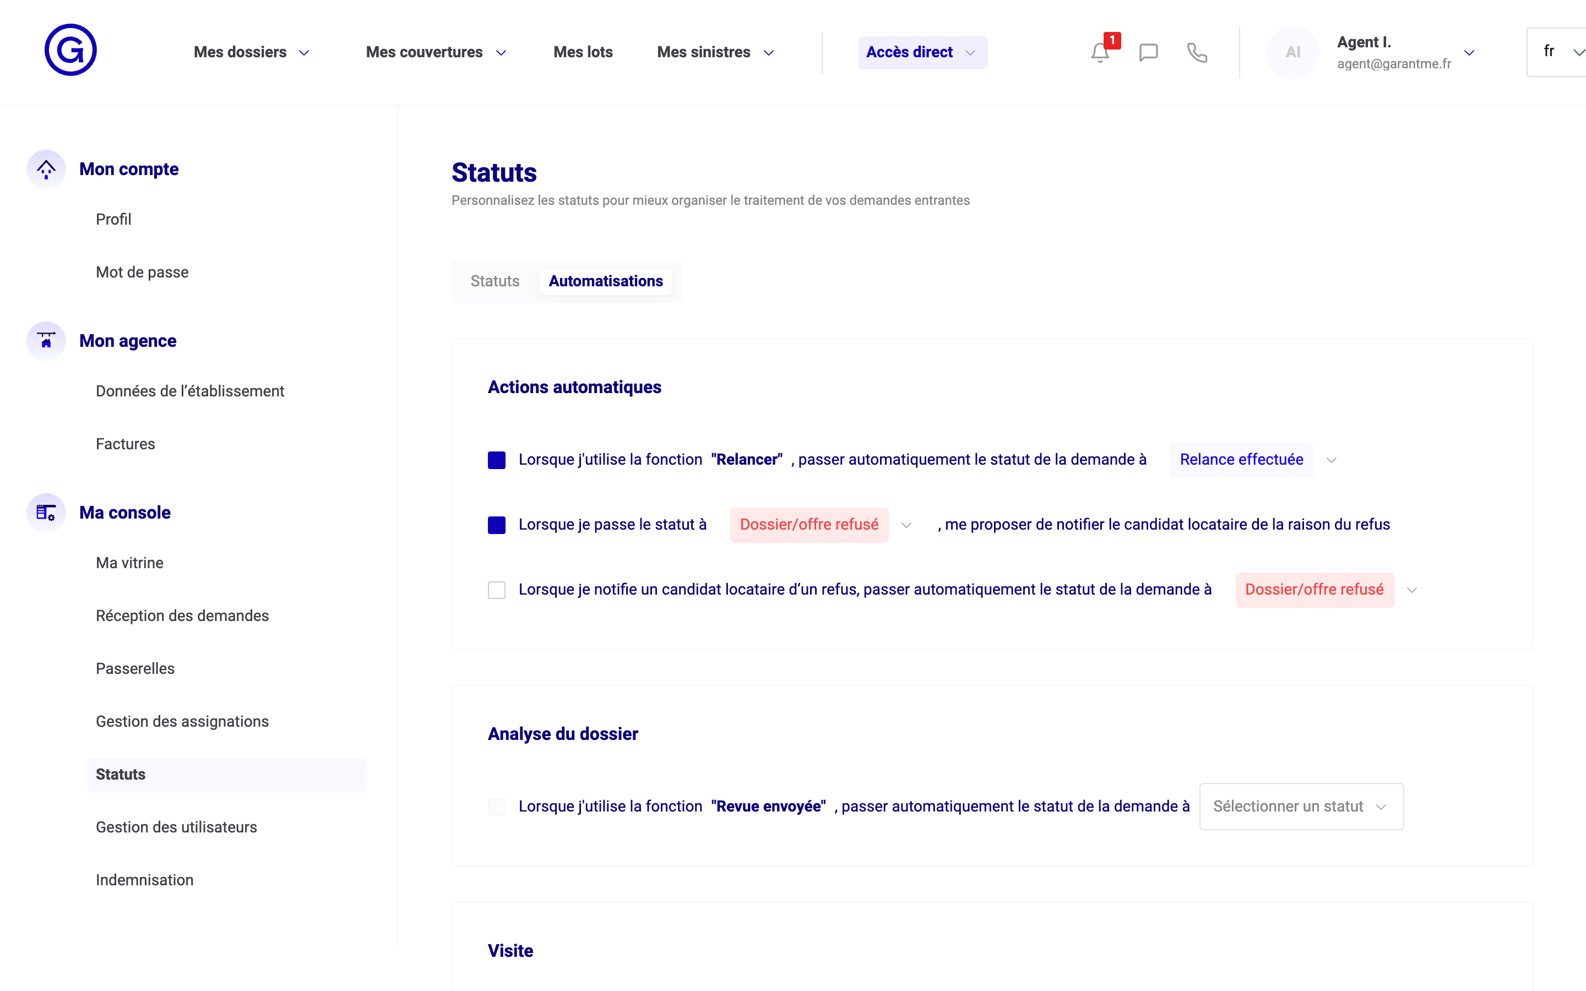
Task: Expand the Mes sinistres menu
Action: 716,52
